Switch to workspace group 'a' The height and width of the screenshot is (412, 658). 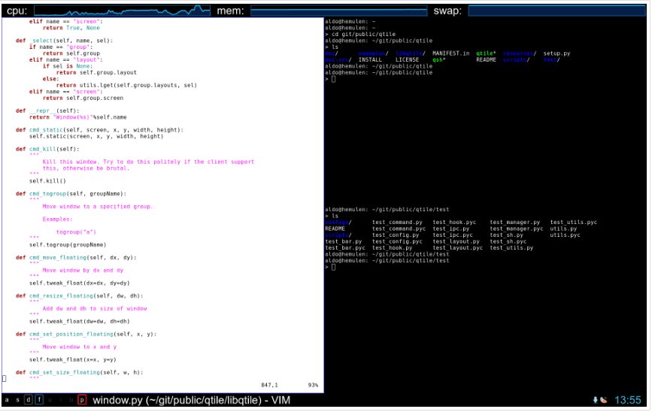[x=7, y=400]
